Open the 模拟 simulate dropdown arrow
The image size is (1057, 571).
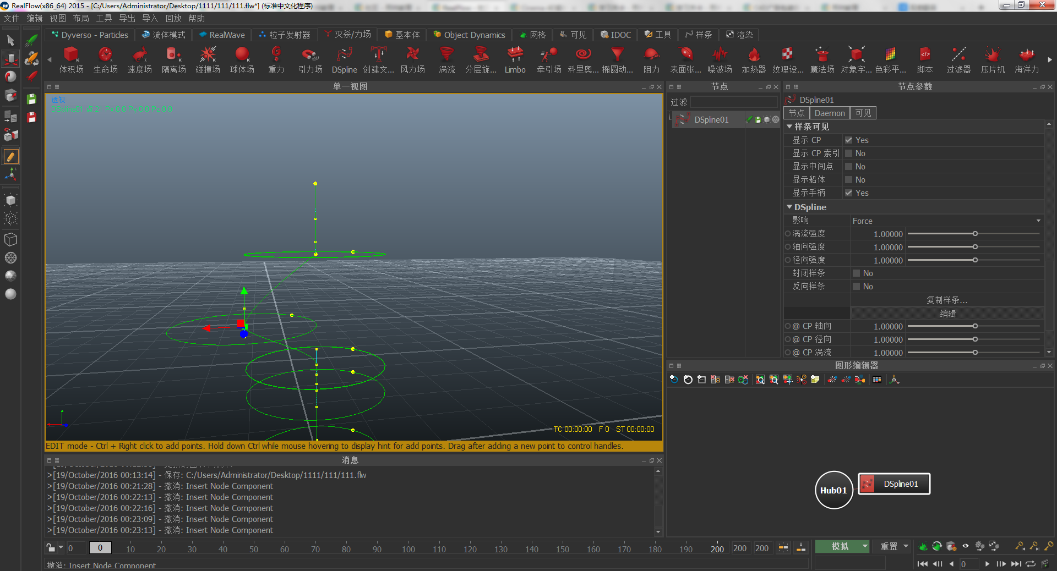click(865, 546)
